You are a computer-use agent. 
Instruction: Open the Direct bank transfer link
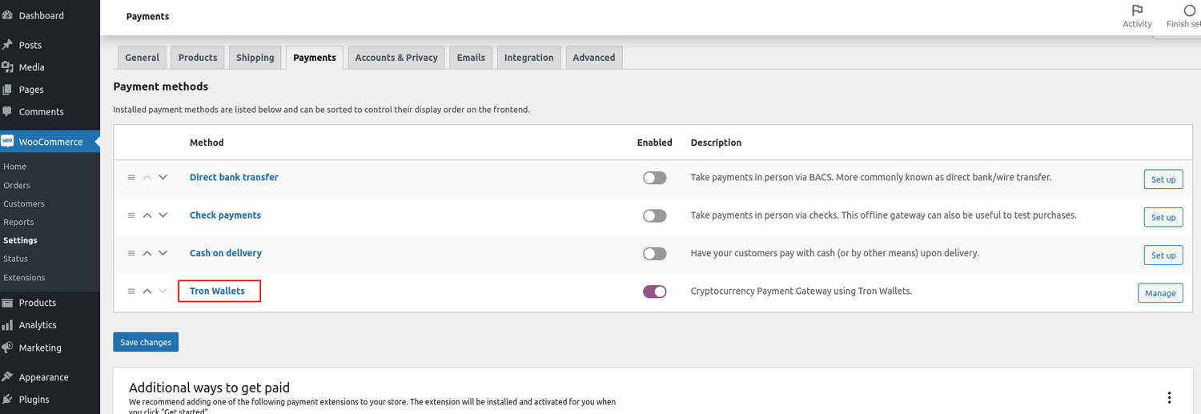(234, 177)
